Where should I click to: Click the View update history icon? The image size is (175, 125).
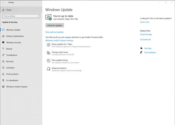pos(48,61)
